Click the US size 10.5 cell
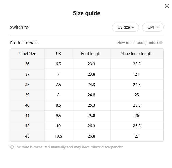The width and height of the screenshot is (172, 168). (58, 136)
